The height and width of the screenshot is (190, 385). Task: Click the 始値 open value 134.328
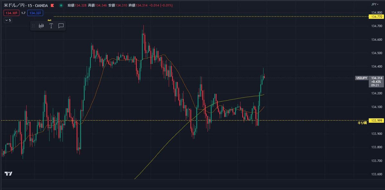pyautogui.click(x=81, y=5)
